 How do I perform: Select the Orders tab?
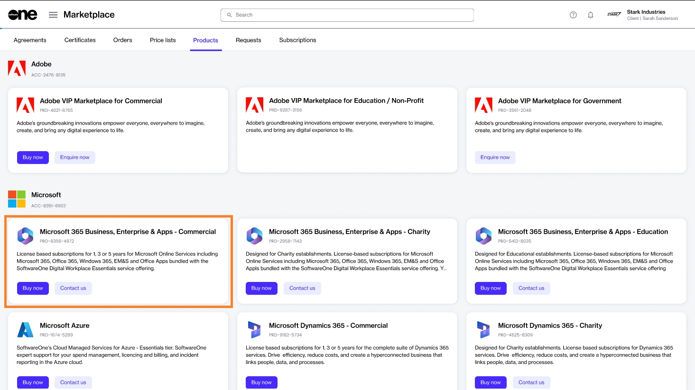click(122, 40)
